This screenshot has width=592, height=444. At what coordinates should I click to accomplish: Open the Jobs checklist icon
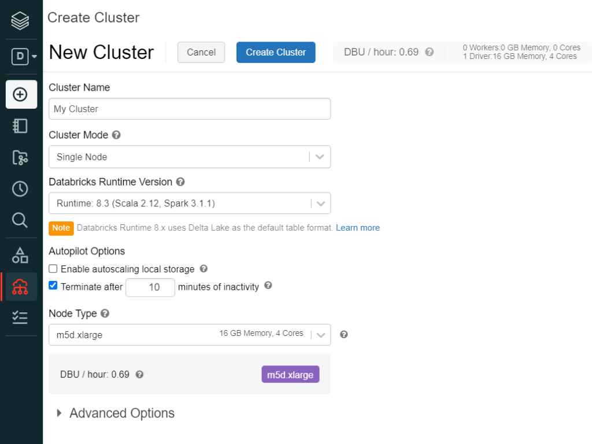[20, 318]
